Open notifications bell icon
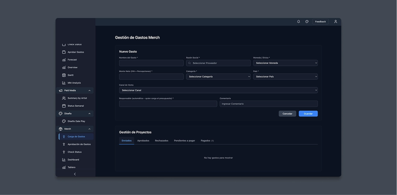This screenshot has height=195, width=397. 299,22
